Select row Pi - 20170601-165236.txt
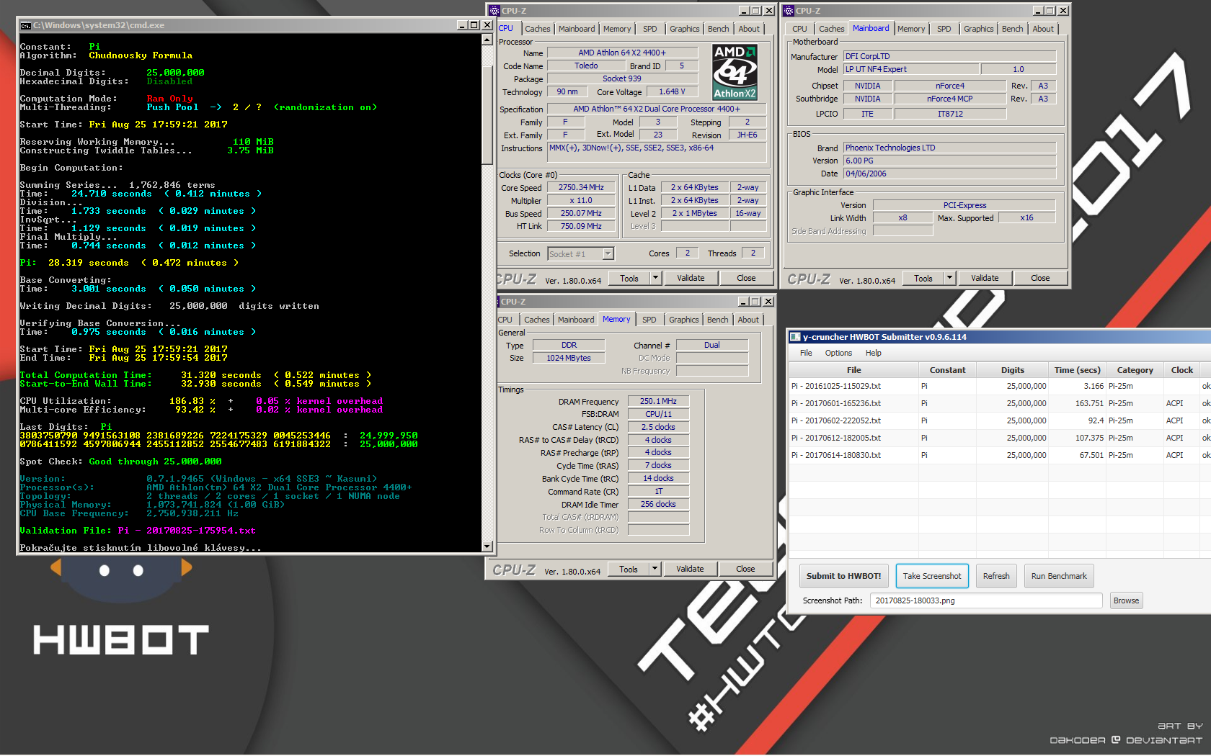Screen dimensions: 1211x756 [x=1000, y=403]
